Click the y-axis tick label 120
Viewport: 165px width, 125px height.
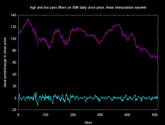coord(14,27)
